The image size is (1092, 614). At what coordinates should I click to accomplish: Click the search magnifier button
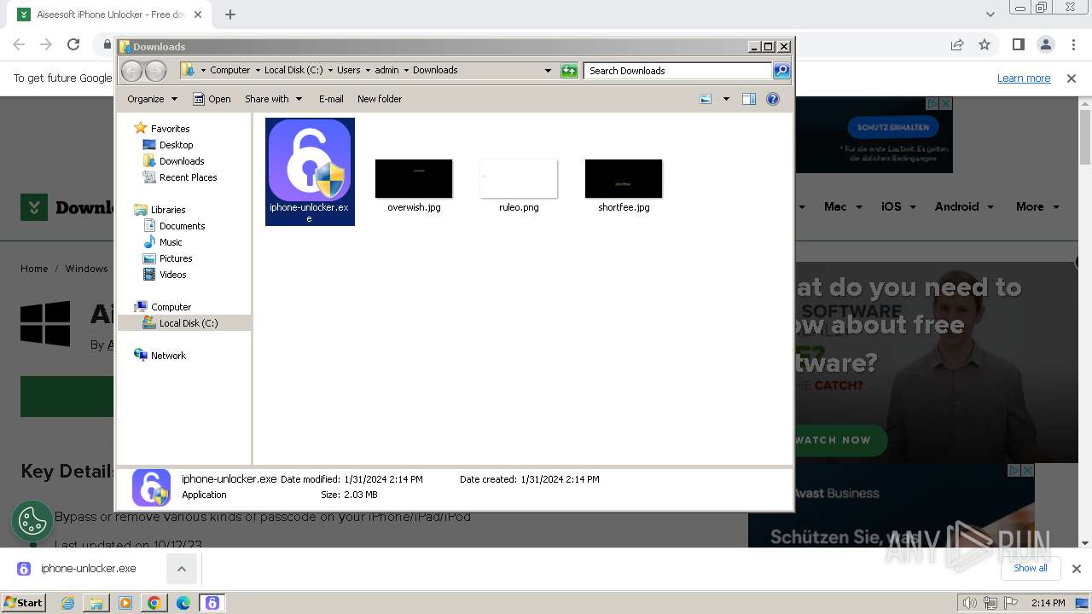781,71
